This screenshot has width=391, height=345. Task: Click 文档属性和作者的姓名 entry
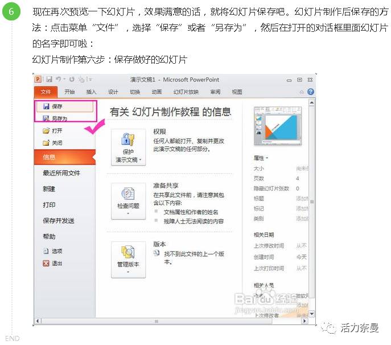(191, 212)
